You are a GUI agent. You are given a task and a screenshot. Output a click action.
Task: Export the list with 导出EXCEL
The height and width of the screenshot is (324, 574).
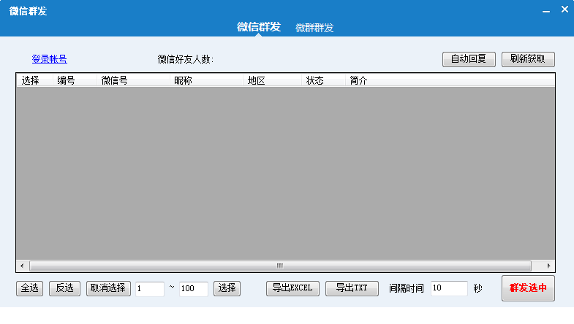[x=292, y=288]
